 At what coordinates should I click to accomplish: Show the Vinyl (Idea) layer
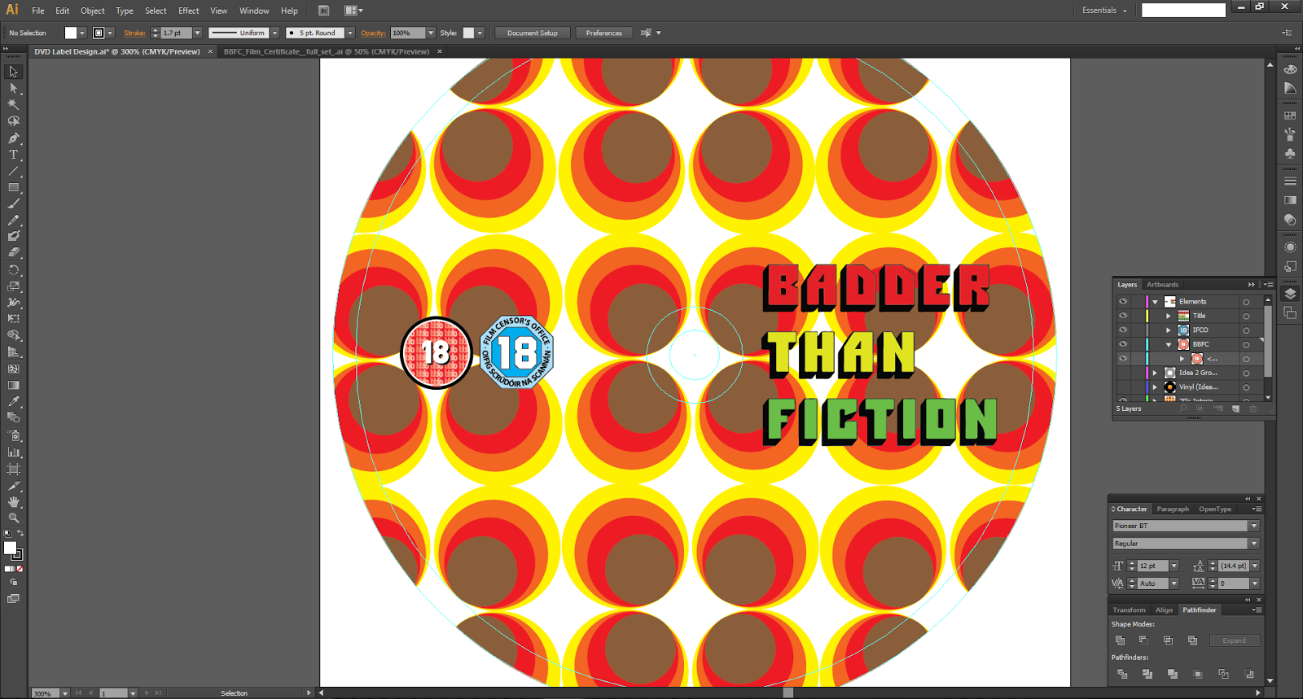(1123, 387)
